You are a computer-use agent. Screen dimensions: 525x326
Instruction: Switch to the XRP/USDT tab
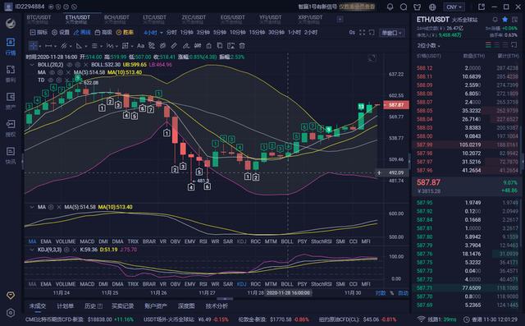coord(310,20)
